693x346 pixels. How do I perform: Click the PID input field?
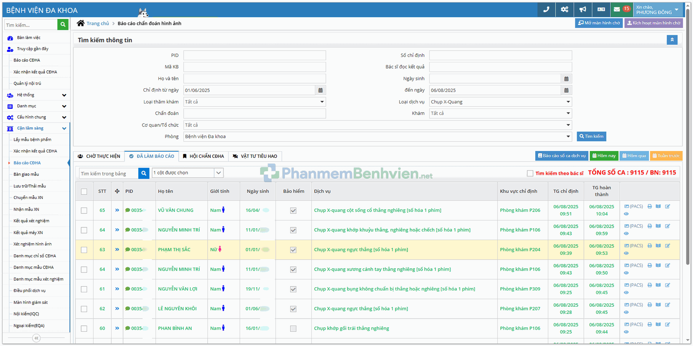point(254,55)
